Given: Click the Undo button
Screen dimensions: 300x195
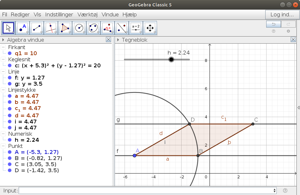Looking at the screenshot, I should click(274, 24).
